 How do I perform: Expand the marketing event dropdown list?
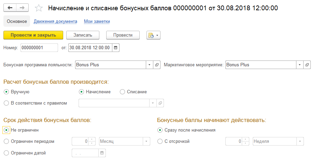300,65
